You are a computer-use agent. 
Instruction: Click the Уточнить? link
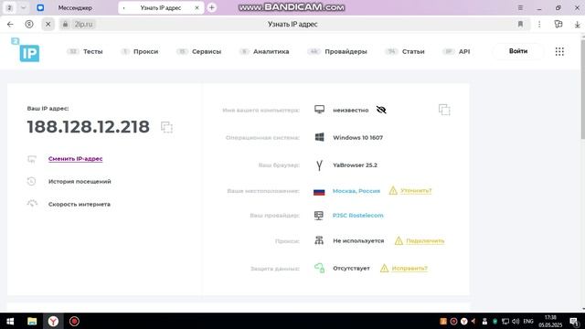tap(416, 191)
